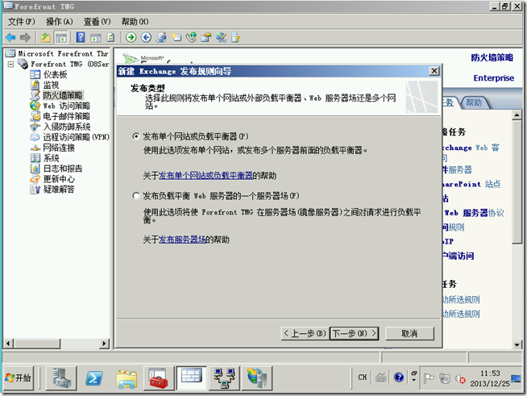Click the tray help question-mark icon
Screen dimensions: 527x396
pyautogui.click(x=399, y=377)
